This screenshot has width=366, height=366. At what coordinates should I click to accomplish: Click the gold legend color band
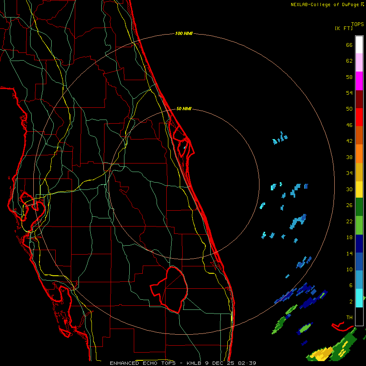pos(359,172)
